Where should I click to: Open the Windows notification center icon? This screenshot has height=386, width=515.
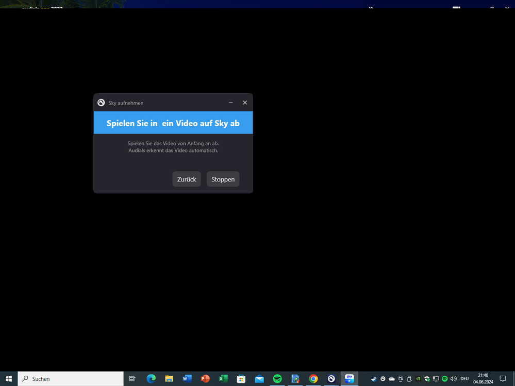point(503,379)
